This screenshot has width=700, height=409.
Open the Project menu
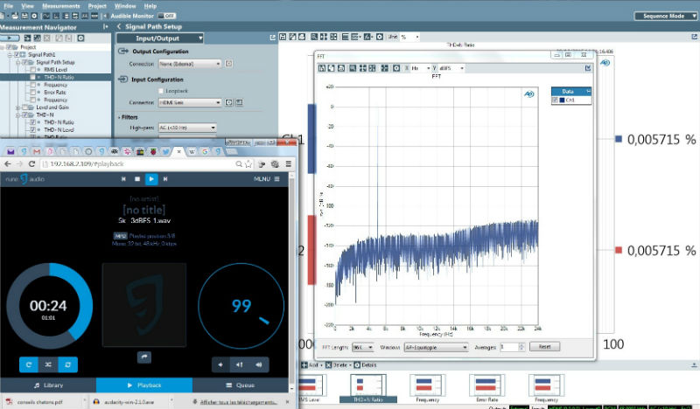[x=97, y=6]
